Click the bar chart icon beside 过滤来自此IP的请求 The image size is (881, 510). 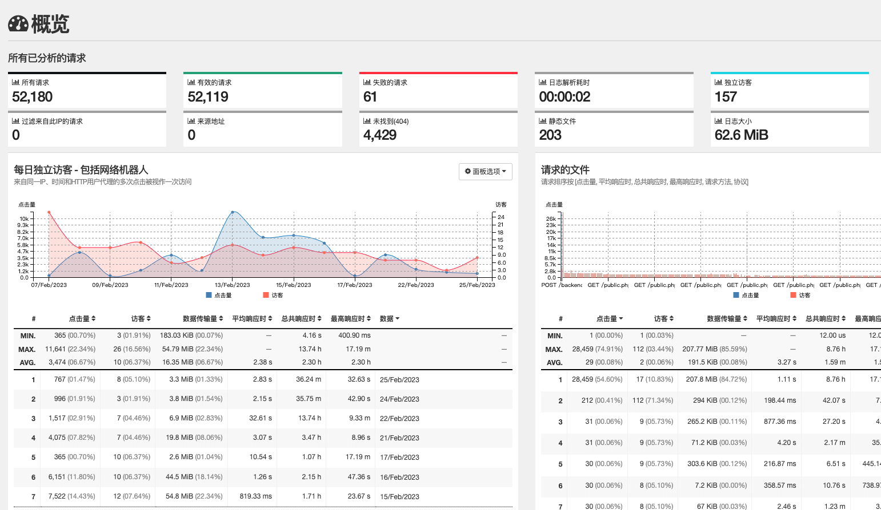(15, 121)
